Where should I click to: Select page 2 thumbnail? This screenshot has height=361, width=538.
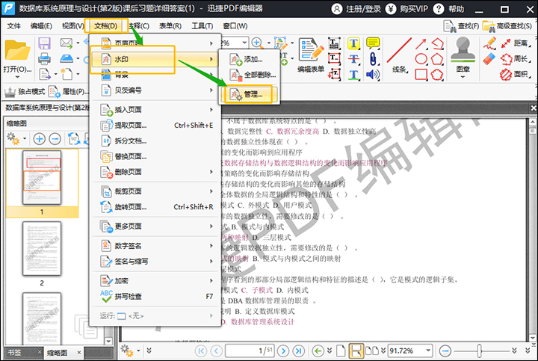pos(42,248)
